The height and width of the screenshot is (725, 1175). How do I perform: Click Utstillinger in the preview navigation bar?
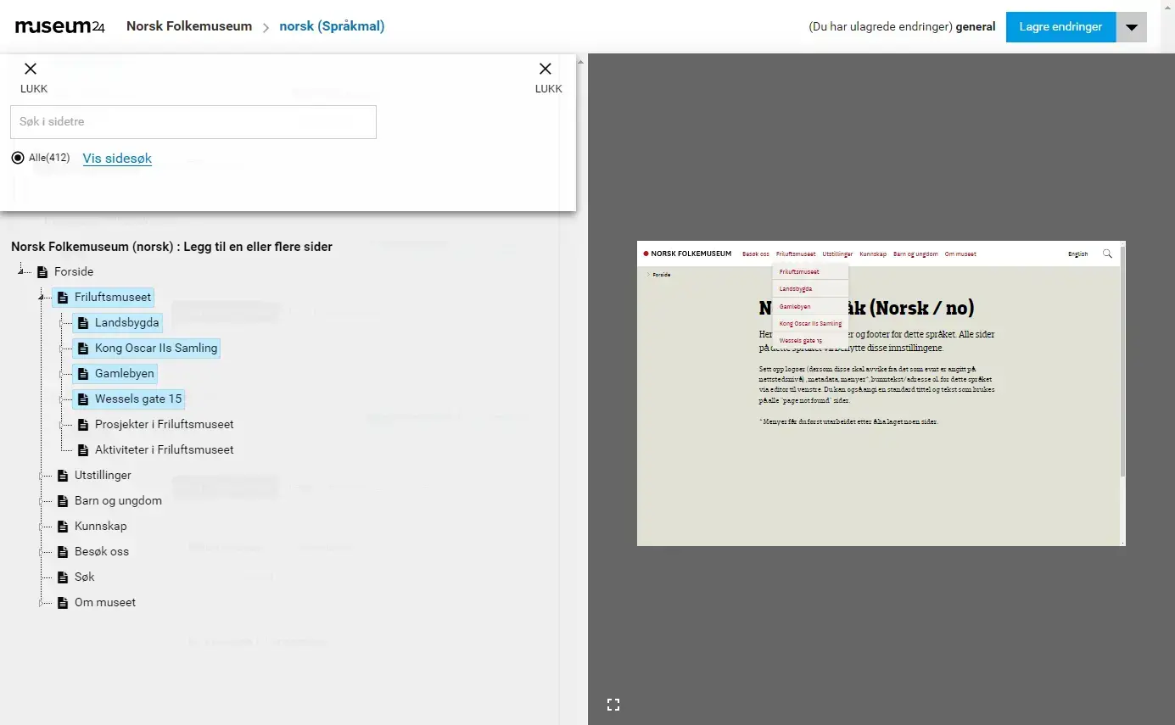coord(837,254)
